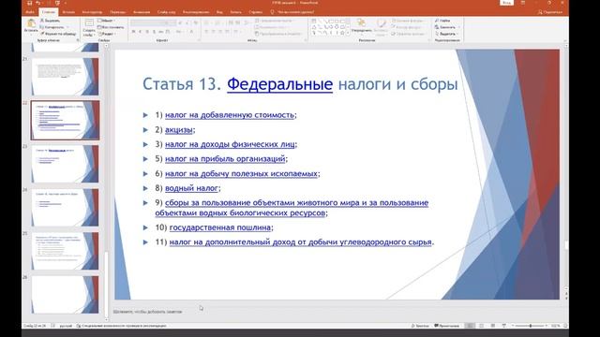Toggle underline formatting
600x337 pixels.
coord(147,32)
